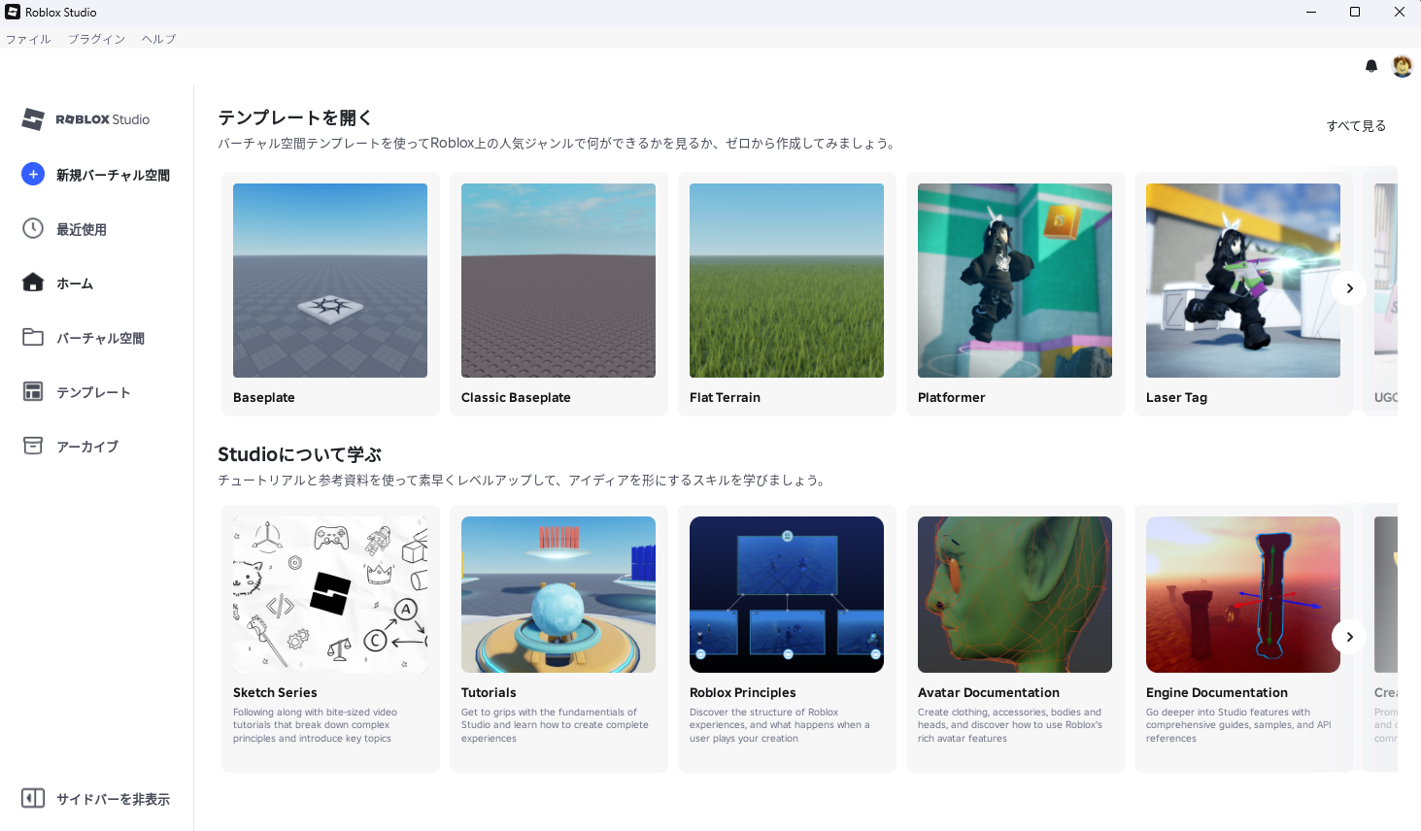This screenshot has width=1421, height=831.
Task: Click the Sketch Series description text
Action: coord(315,725)
